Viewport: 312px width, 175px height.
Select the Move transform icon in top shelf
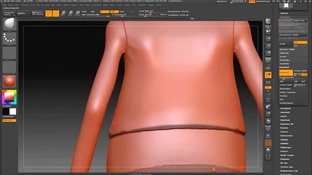point(63,13)
